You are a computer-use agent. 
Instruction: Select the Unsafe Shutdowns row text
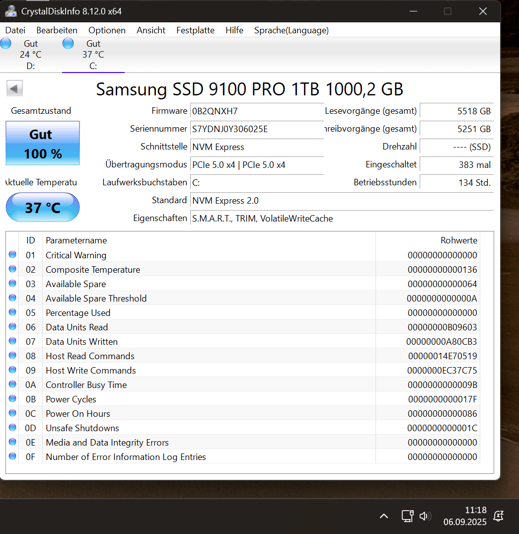82,428
